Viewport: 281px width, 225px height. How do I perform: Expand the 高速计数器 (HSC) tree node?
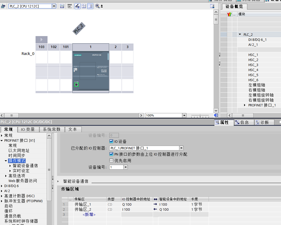click(x=2, y=196)
